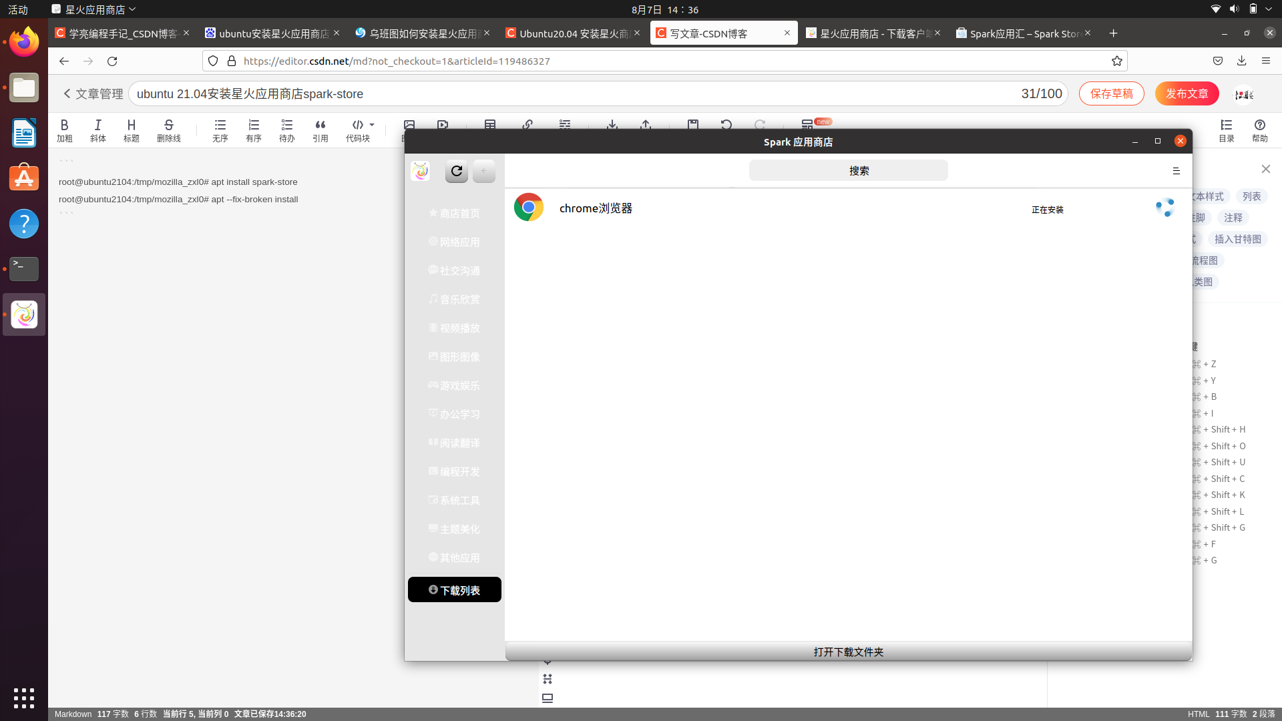Screen dimensions: 1282x721
Task: Insert blockquote with 引用 icon
Action: click(x=320, y=130)
